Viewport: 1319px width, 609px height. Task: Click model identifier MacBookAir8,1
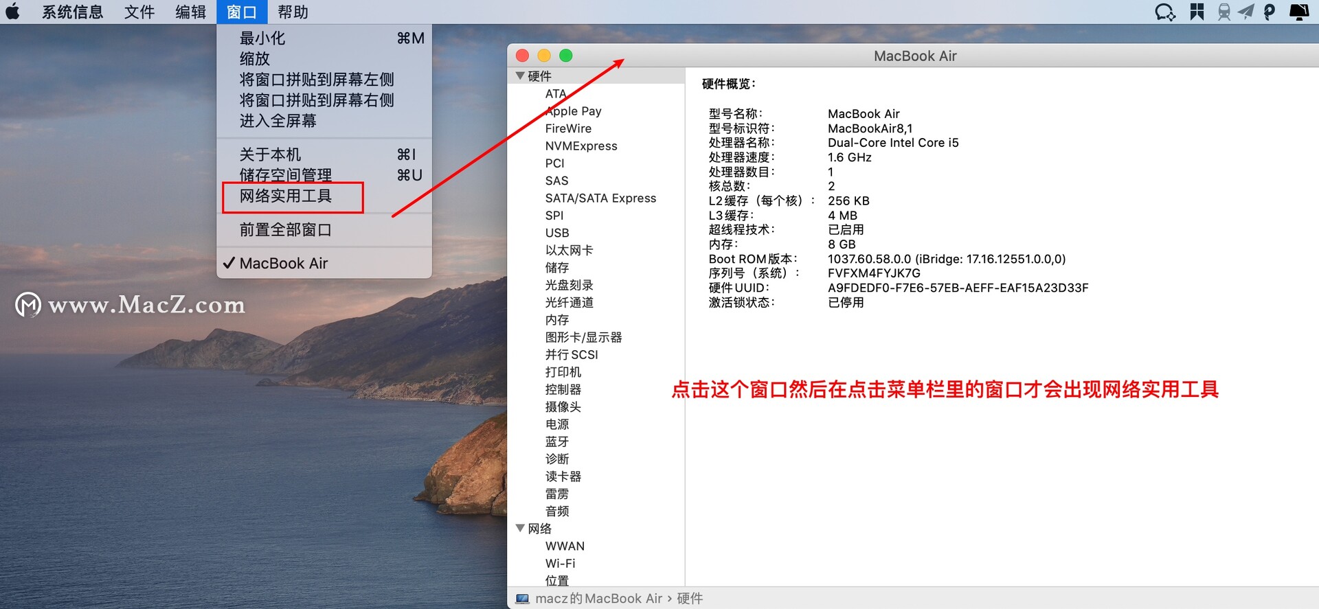point(870,128)
